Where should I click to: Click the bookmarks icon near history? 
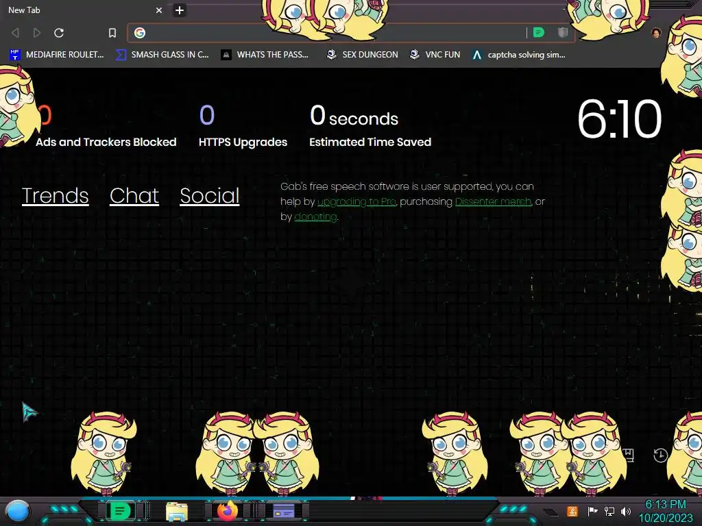(629, 455)
